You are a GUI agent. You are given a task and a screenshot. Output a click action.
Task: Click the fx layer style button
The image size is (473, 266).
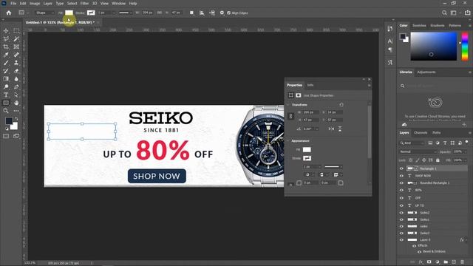421,262
